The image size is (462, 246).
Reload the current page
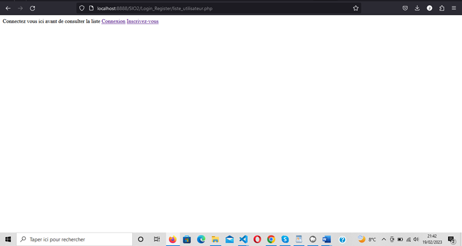33,8
